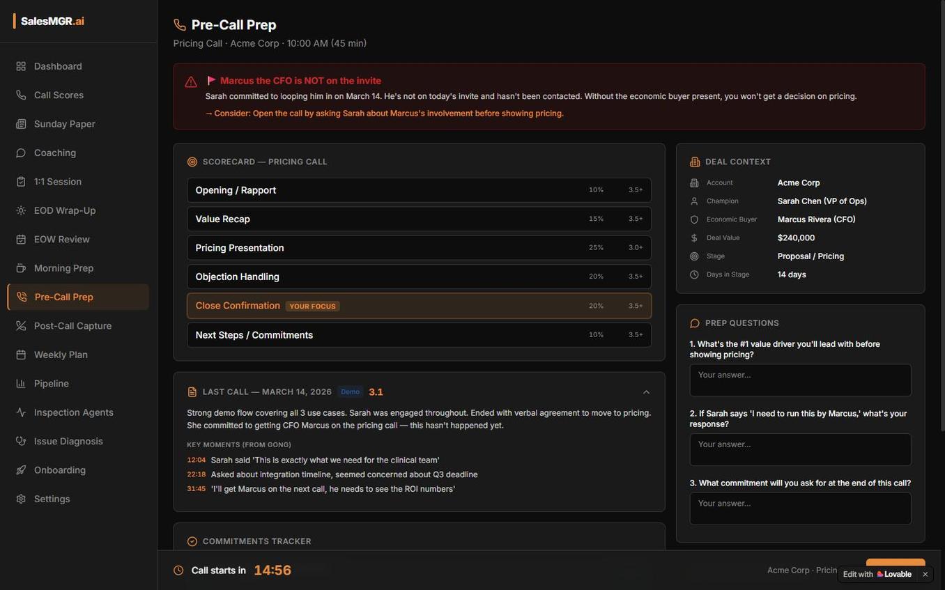Viewport: 945px width, 590px height.
Task: Click the 14 days in stage value
Action: [792, 274]
